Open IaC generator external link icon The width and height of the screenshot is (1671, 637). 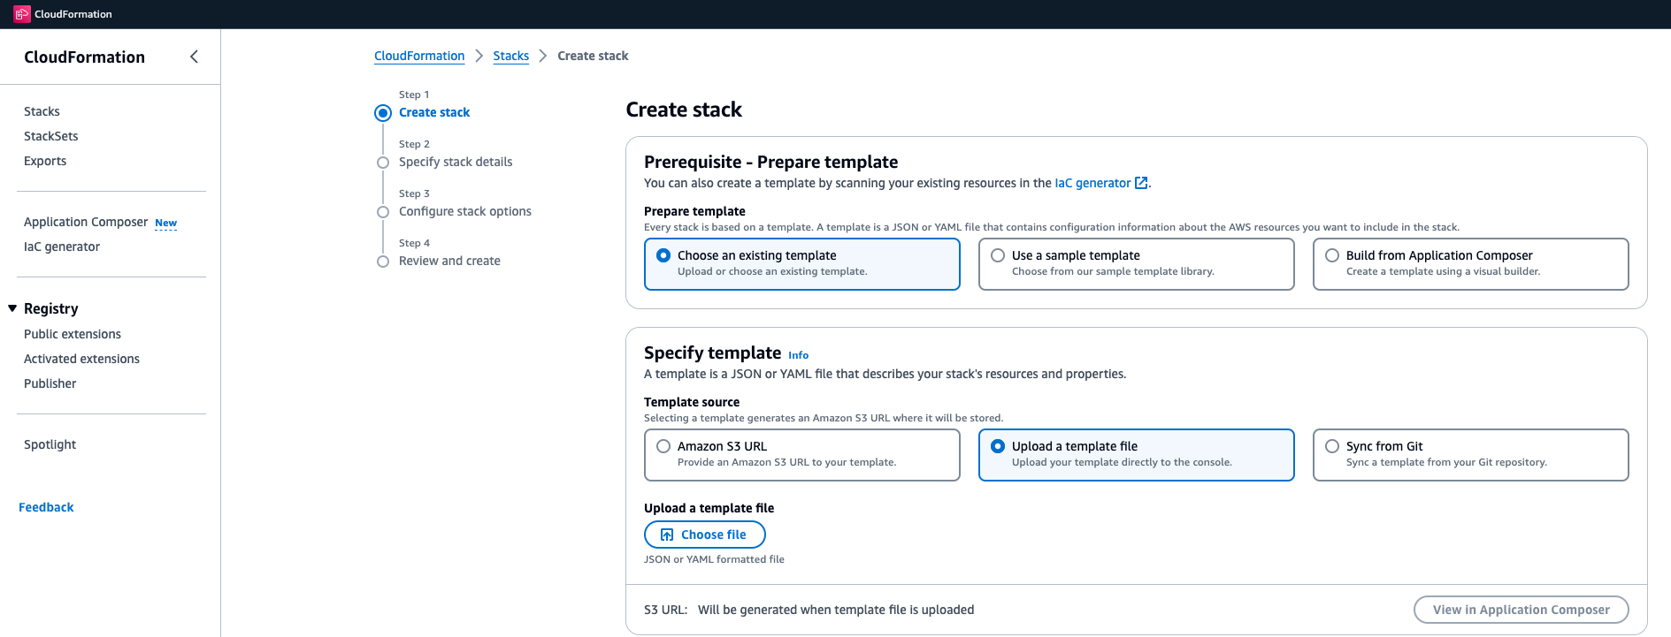1141,183
